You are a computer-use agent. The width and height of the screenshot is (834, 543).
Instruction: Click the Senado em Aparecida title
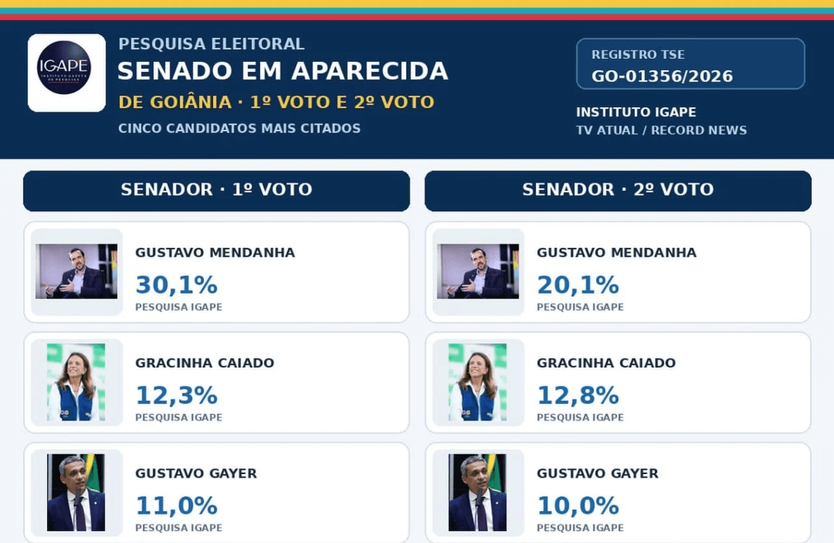tap(283, 71)
